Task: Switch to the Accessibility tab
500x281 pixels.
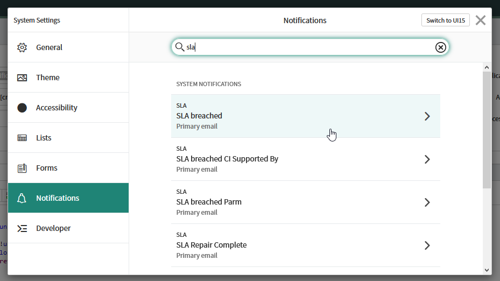Action: [68, 108]
